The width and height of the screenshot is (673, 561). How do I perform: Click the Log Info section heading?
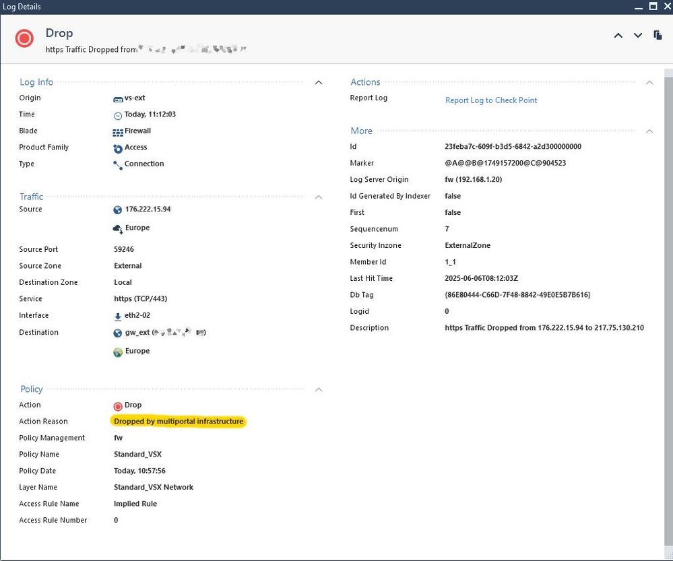click(36, 82)
